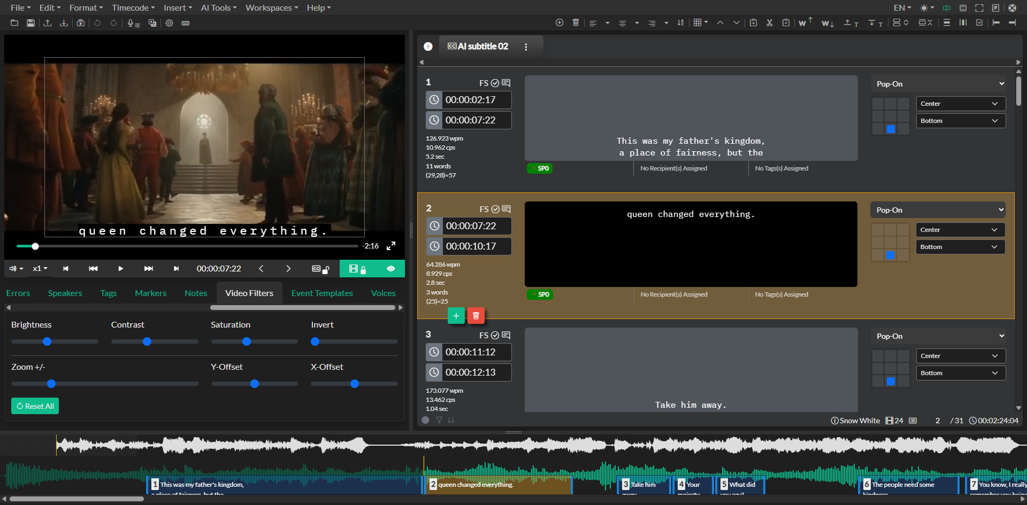Click the translate icon in toolbar
1027x505 pixels.
152,23
